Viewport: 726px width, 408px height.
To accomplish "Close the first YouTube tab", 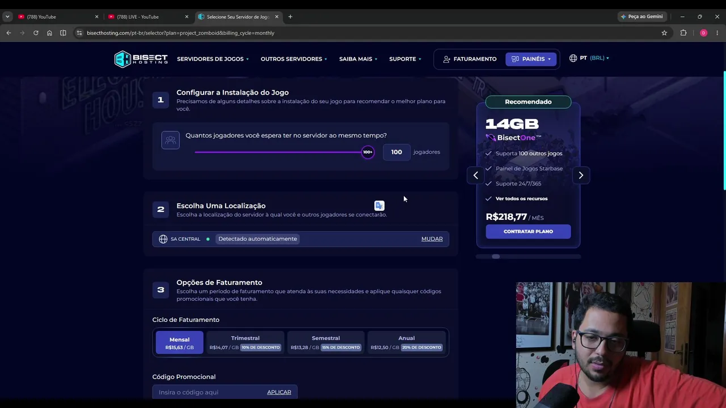I will (96, 16).
